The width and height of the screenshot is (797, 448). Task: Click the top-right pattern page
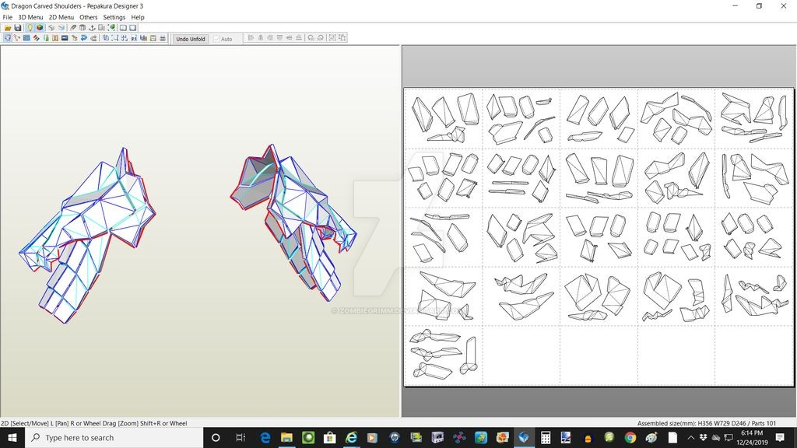click(754, 118)
